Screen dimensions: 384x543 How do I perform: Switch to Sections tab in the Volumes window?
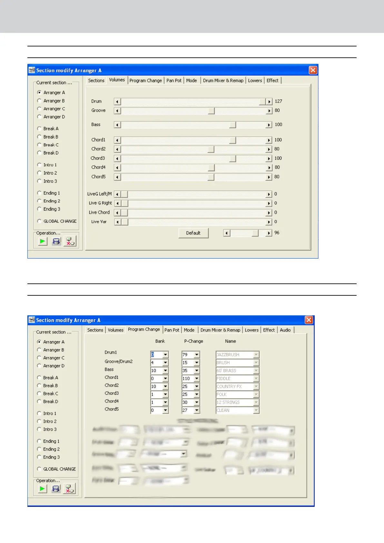tap(96, 81)
